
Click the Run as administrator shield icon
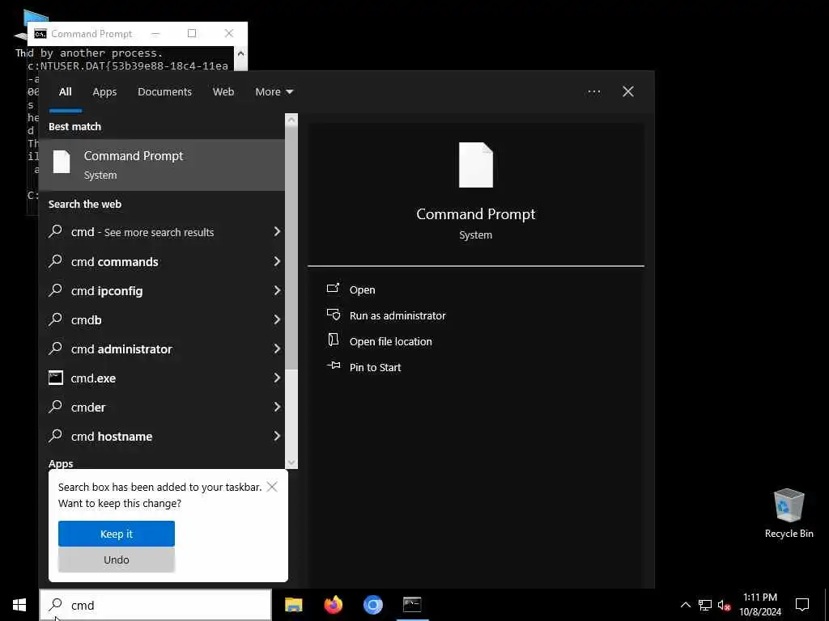(x=333, y=315)
